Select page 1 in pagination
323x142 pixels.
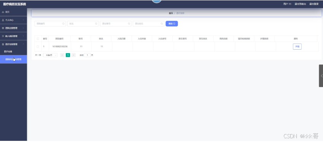point(68,55)
